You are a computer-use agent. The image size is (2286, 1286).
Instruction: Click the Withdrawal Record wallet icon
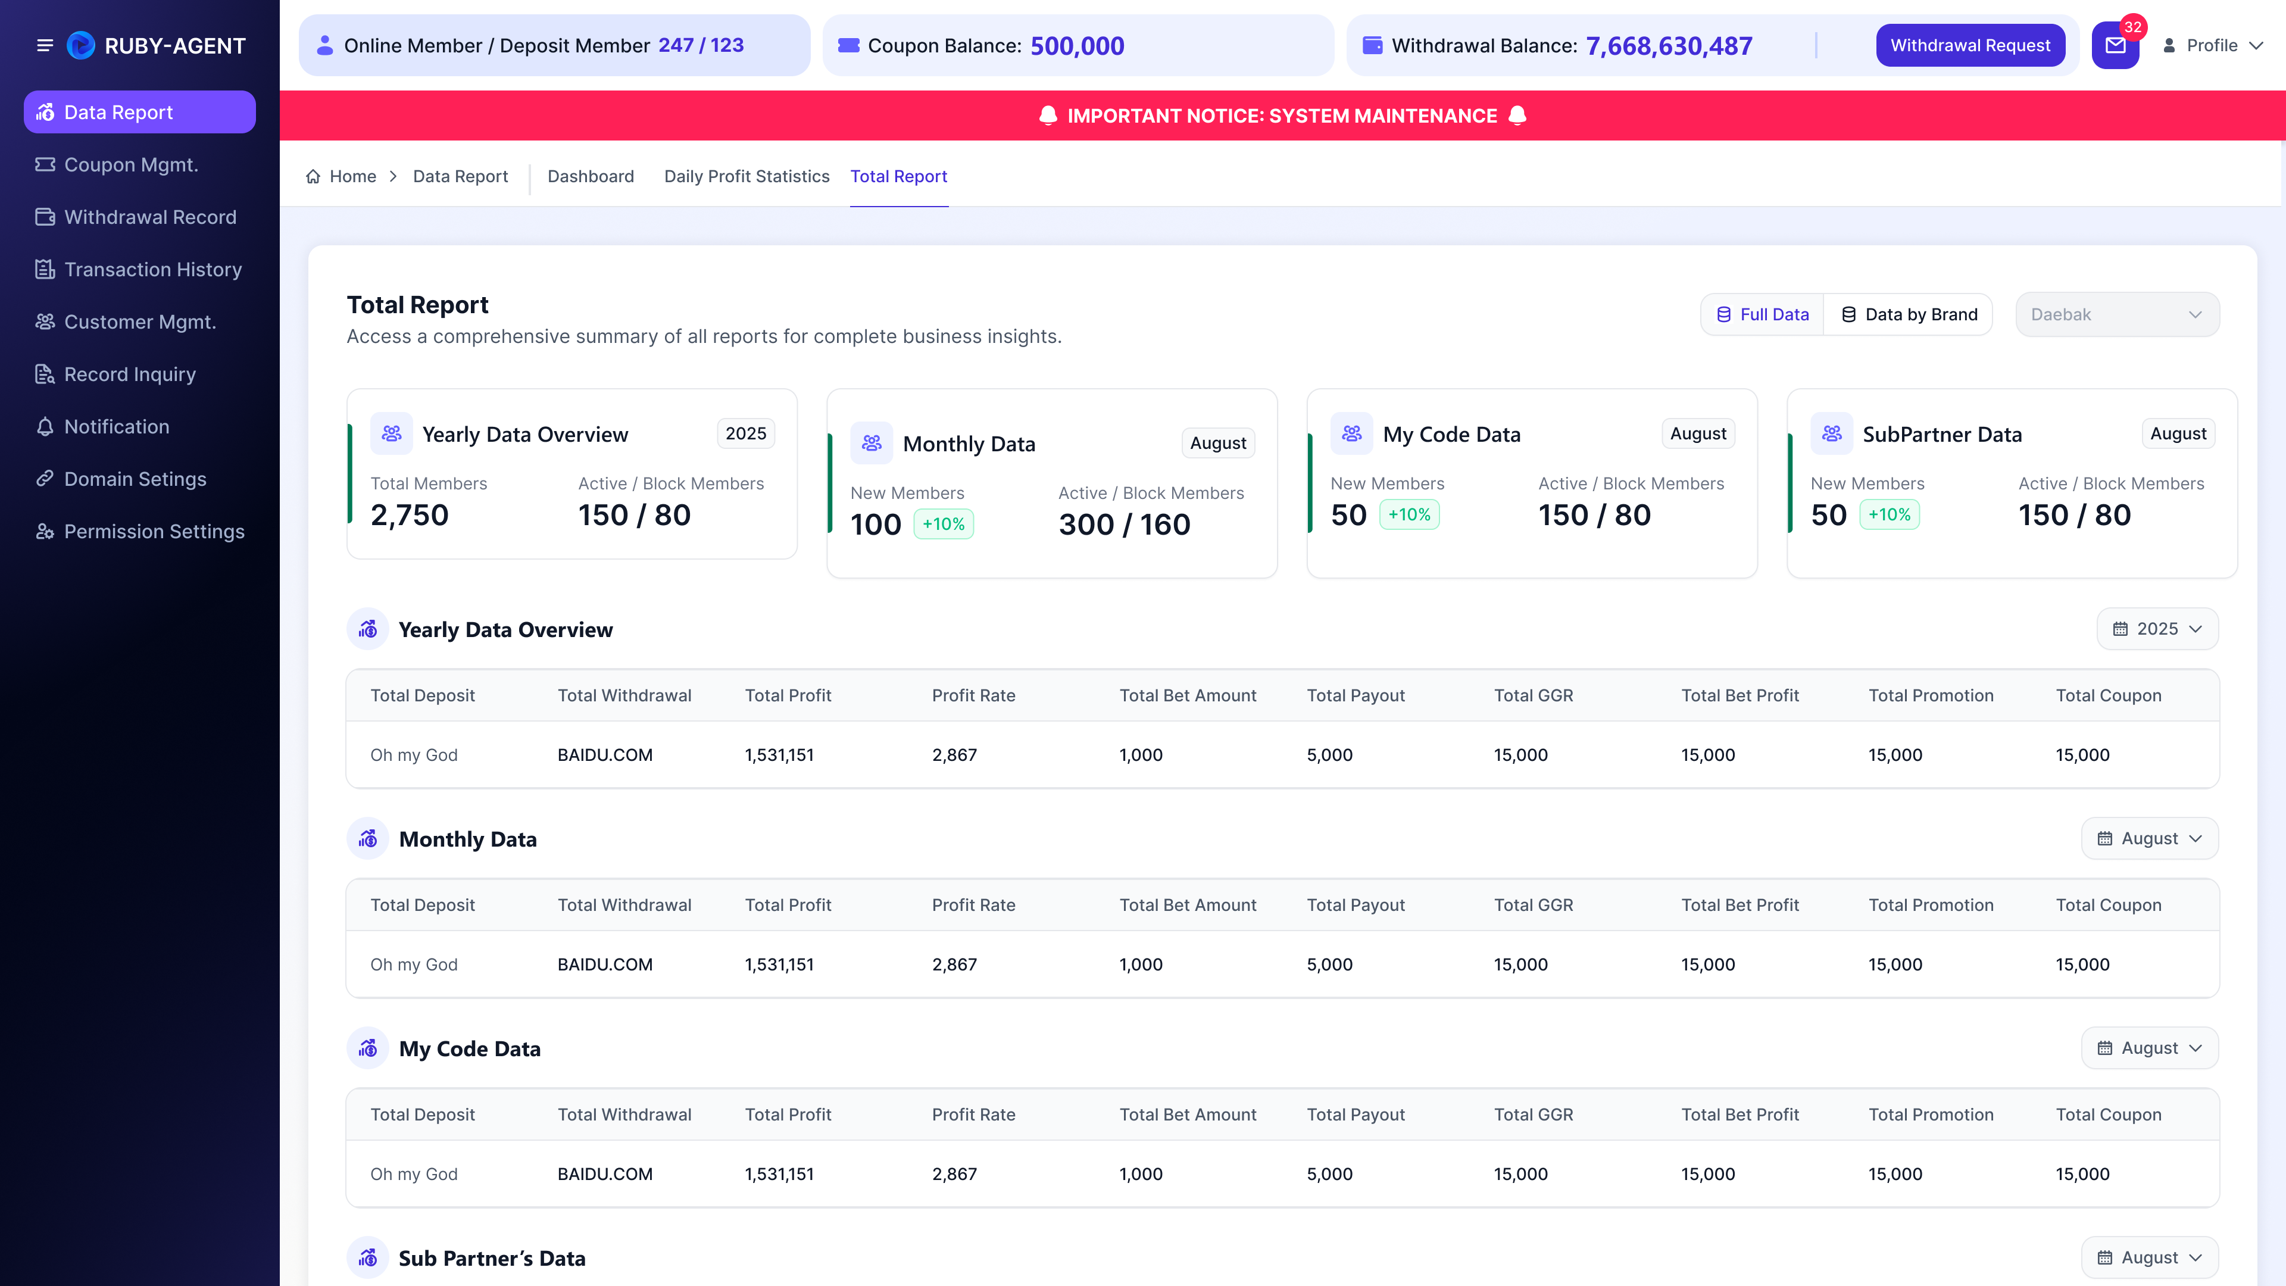[45, 217]
